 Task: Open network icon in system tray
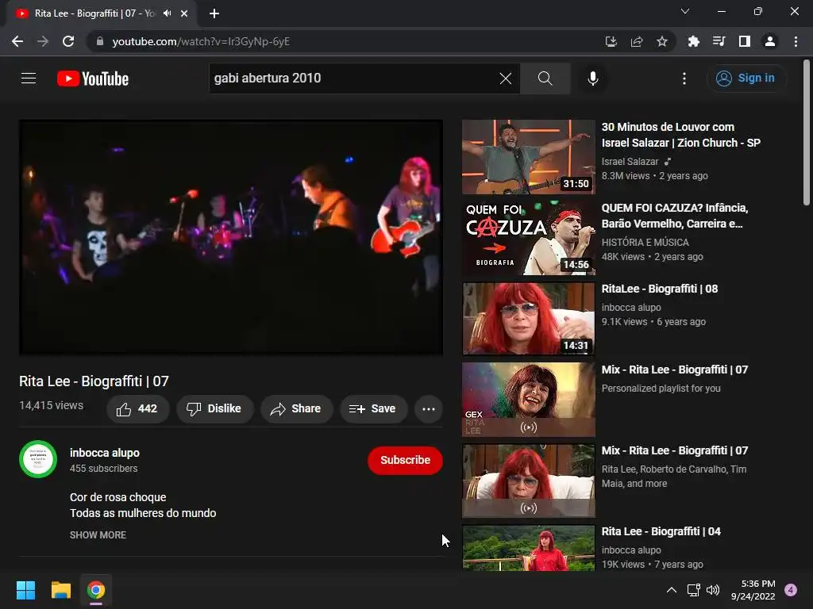click(693, 590)
